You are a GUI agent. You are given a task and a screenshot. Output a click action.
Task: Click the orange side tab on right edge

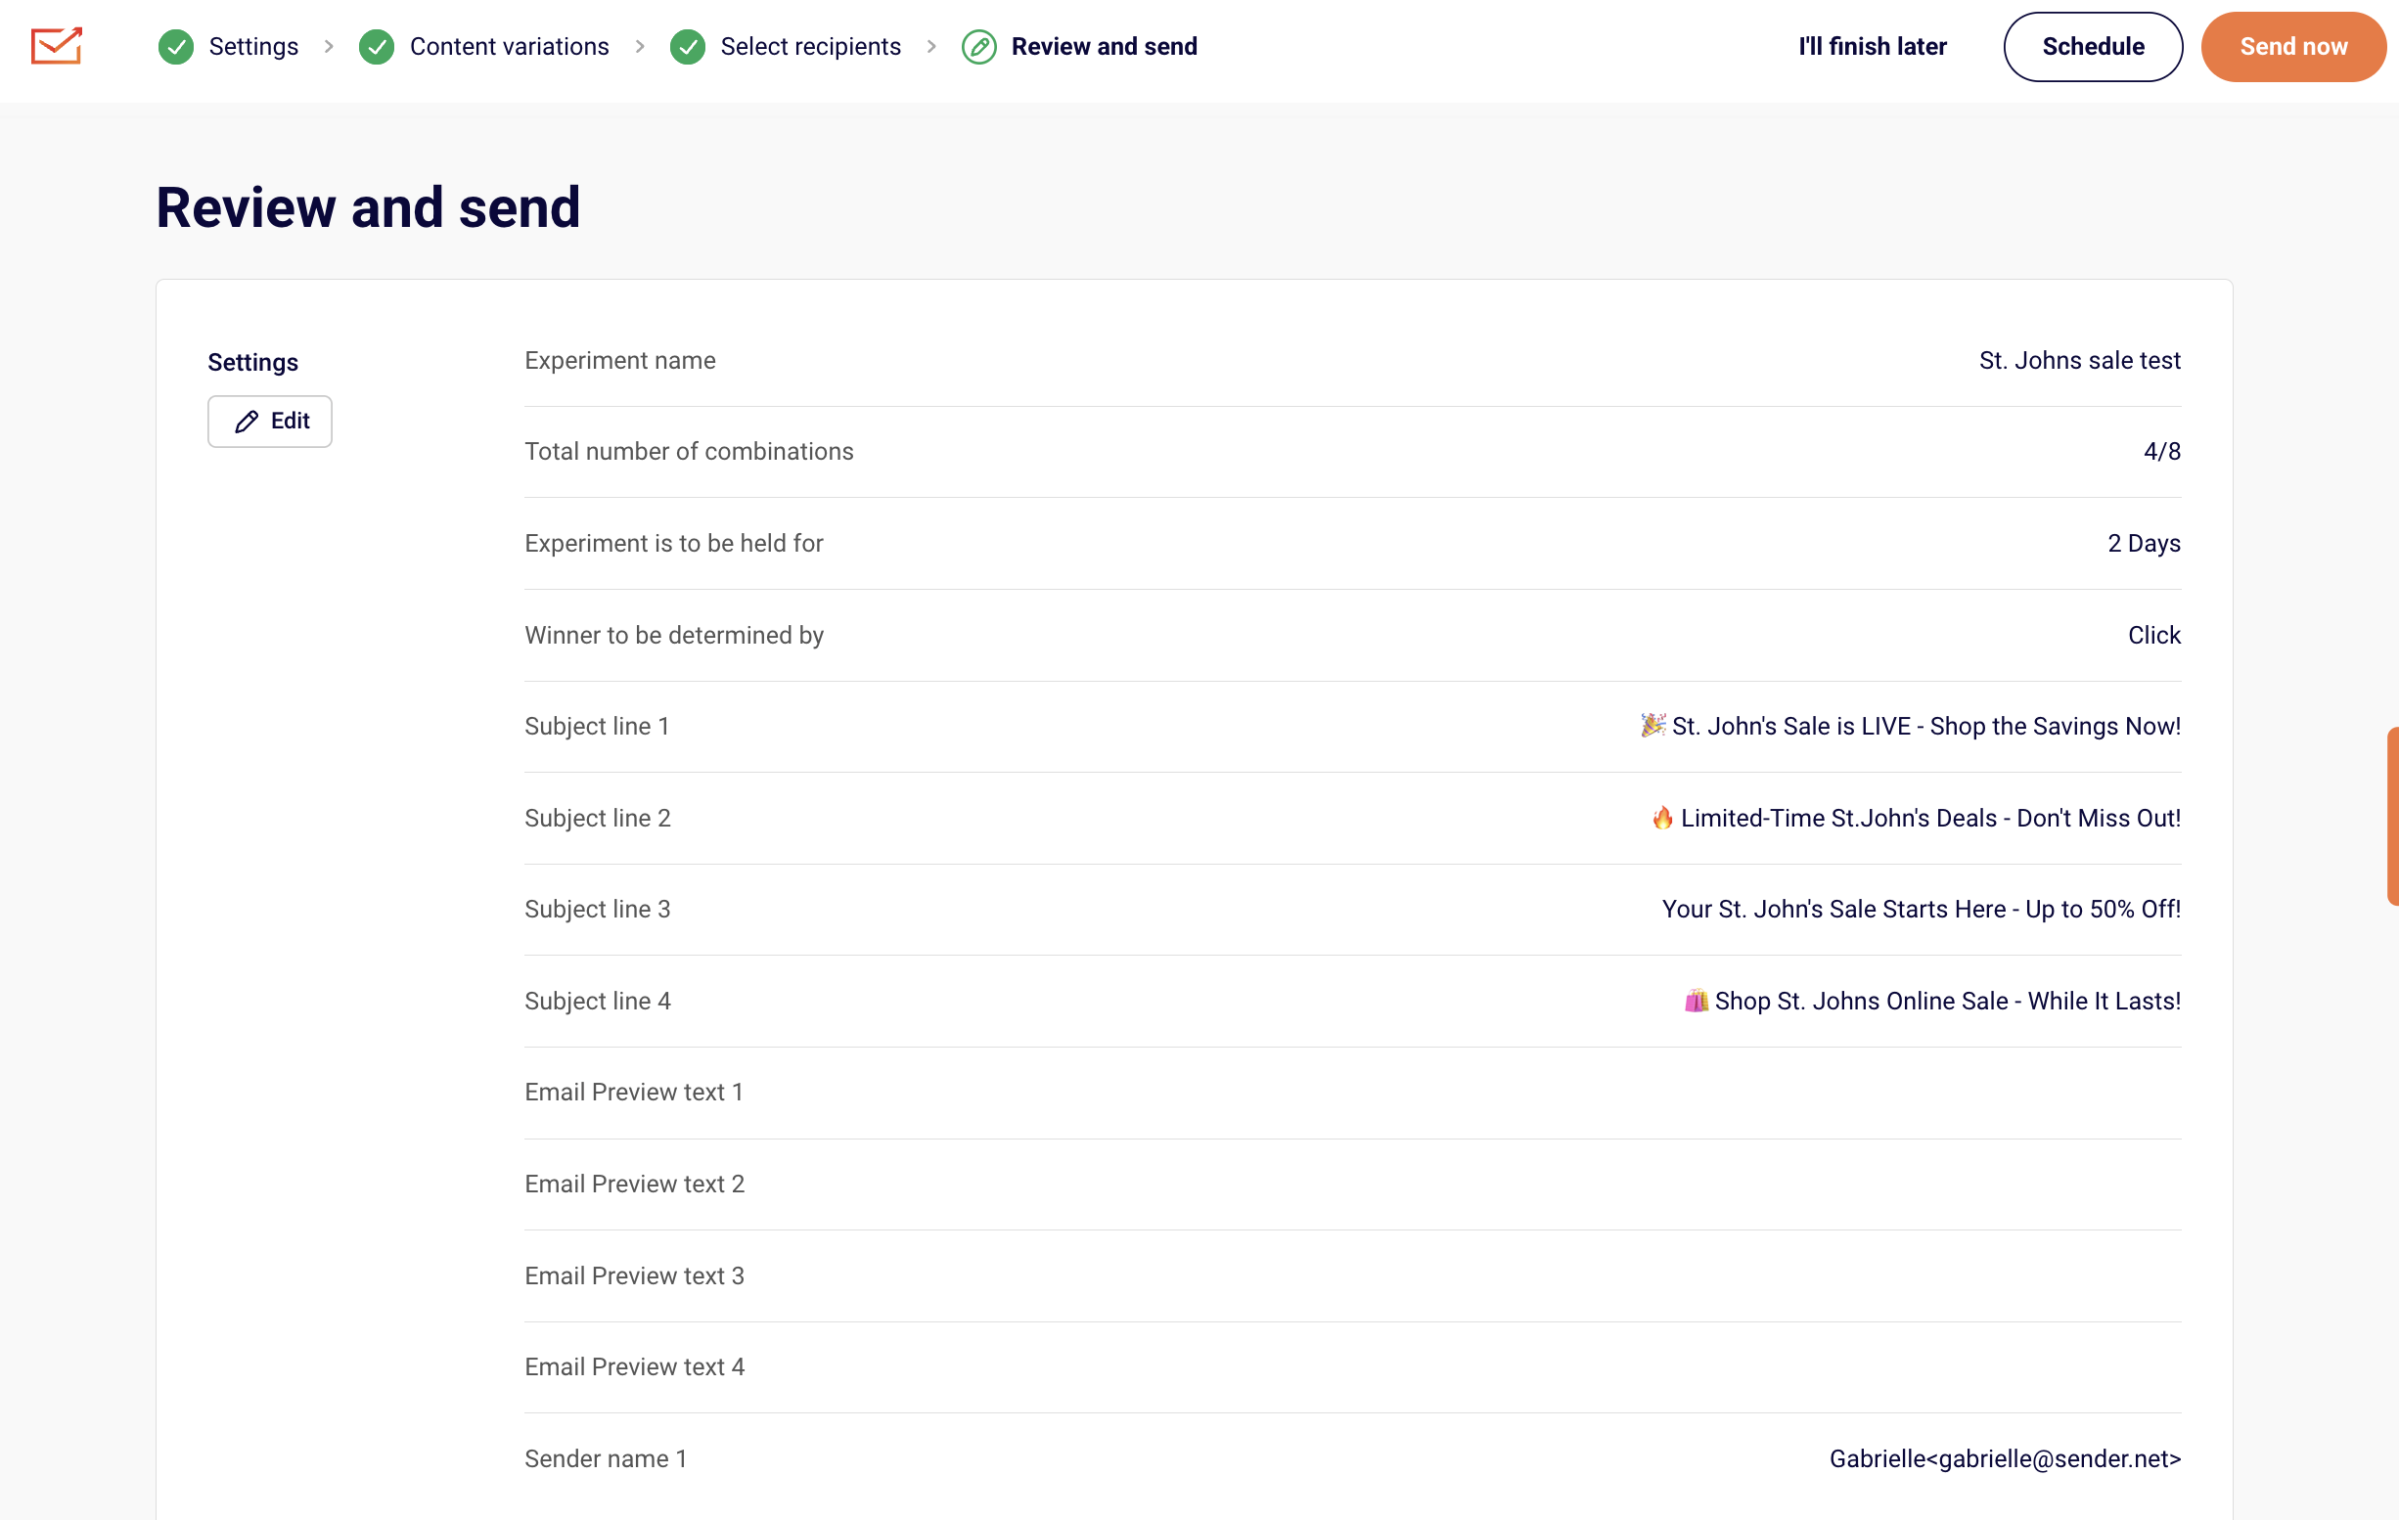tap(2392, 816)
